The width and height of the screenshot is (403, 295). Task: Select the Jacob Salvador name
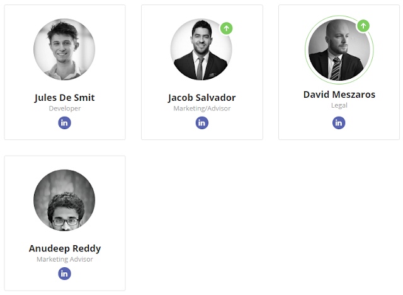[x=201, y=98]
